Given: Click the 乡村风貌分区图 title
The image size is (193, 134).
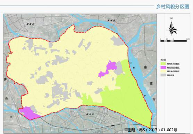Looking at the screenshot, I should point(173,7).
